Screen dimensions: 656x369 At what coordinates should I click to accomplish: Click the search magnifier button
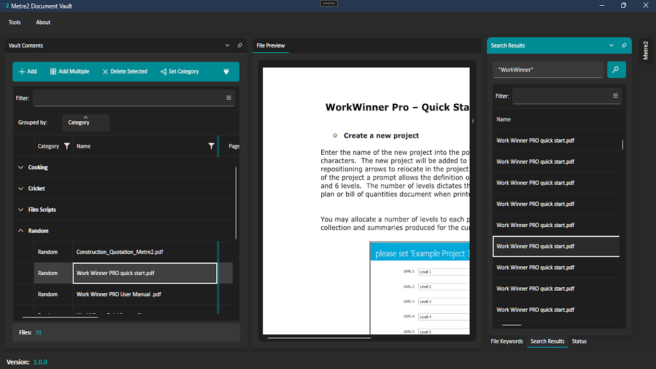tap(616, 70)
